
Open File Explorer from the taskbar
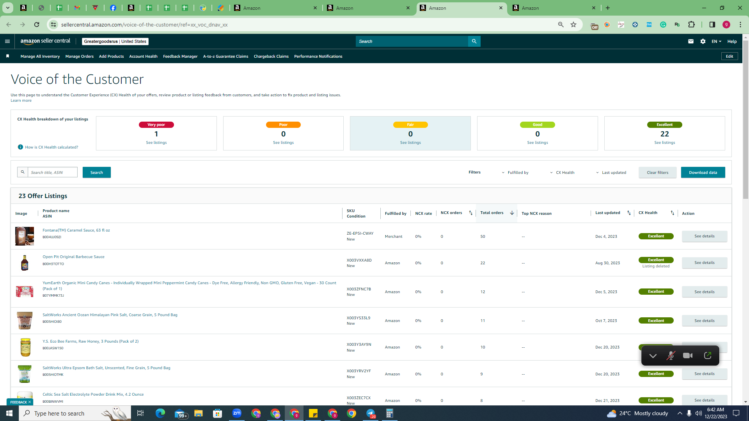(199, 413)
